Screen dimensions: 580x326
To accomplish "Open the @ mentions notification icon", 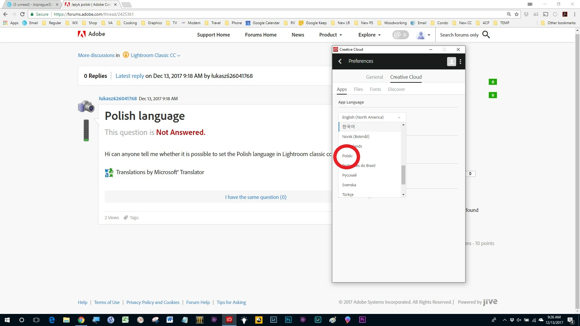I will [400, 35].
